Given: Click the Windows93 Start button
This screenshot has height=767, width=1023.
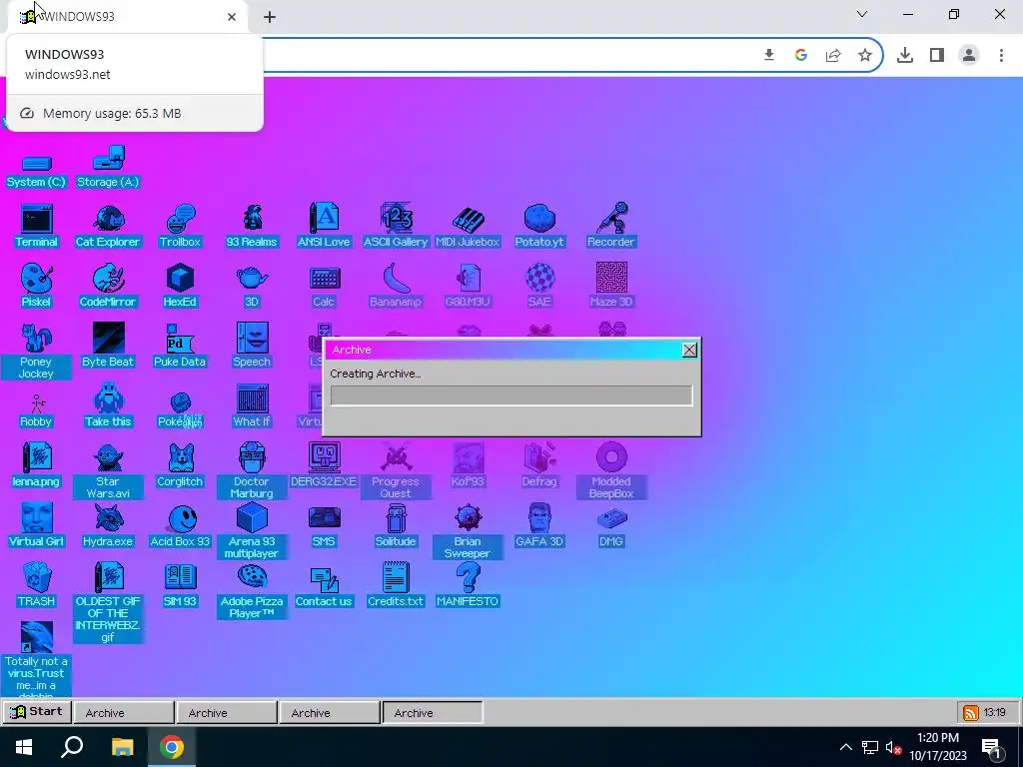Looking at the screenshot, I should click(37, 712).
